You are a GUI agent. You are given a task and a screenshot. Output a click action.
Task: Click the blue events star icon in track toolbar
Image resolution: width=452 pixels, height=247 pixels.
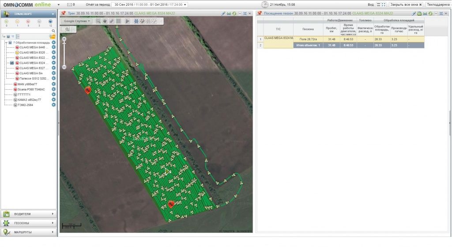pos(136,21)
